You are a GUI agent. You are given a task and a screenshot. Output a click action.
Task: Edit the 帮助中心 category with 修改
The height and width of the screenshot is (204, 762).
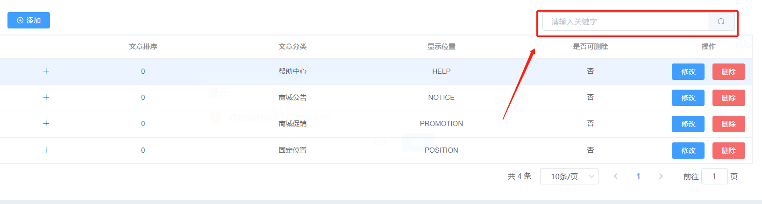tap(688, 71)
